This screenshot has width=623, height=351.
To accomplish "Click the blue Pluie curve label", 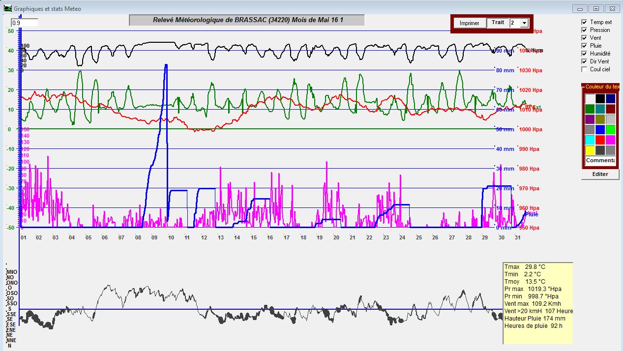I will [532, 214].
